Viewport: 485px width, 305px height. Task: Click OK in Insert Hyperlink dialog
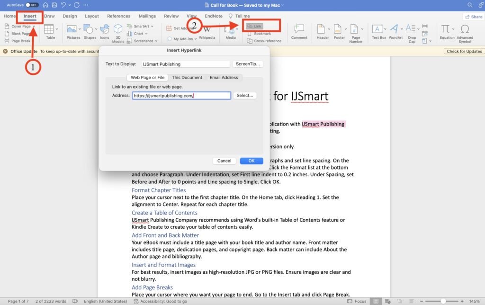[x=251, y=161]
